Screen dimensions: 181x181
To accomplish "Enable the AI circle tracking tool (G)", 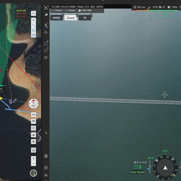I will (46, 50).
